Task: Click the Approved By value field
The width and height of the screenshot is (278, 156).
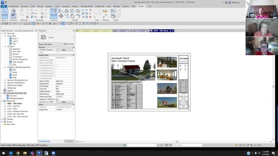Action: (x=65, y=81)
